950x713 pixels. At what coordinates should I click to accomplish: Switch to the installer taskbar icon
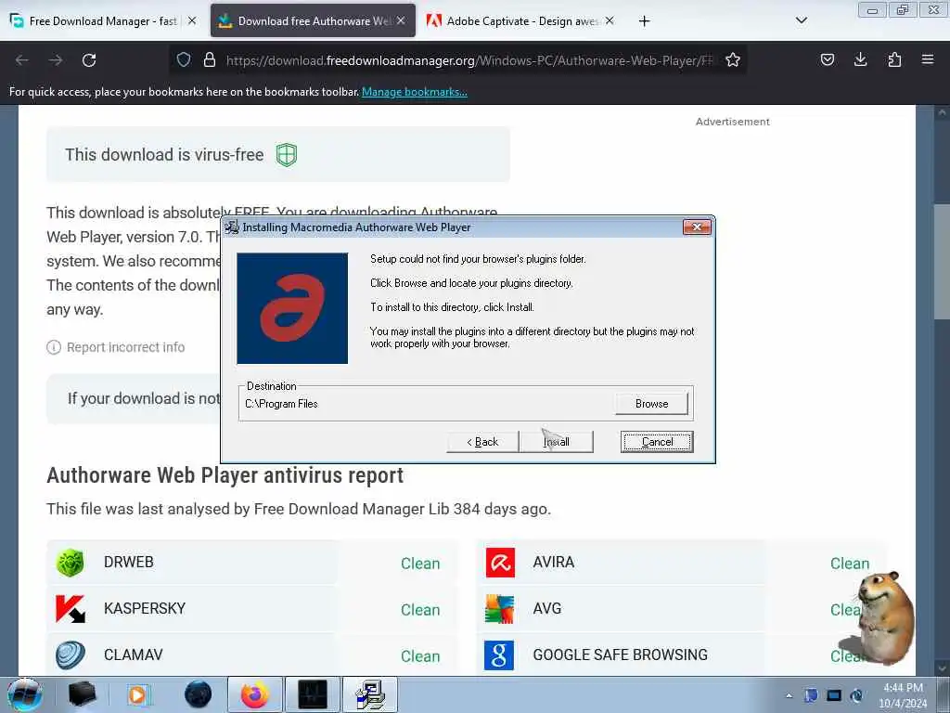pyautogui.click(x=370, y=694)
